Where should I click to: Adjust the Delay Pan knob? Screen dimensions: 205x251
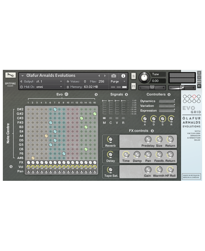point(148,155)
